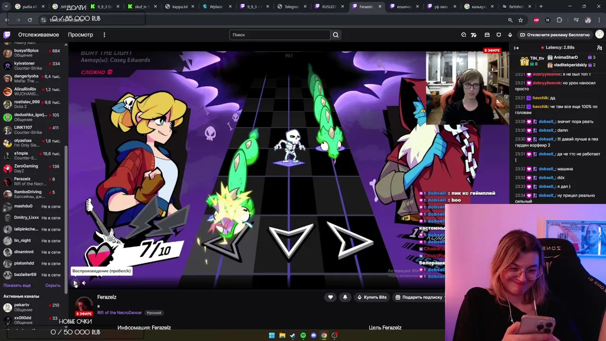Click the play button on the video player

pos(75,283)
